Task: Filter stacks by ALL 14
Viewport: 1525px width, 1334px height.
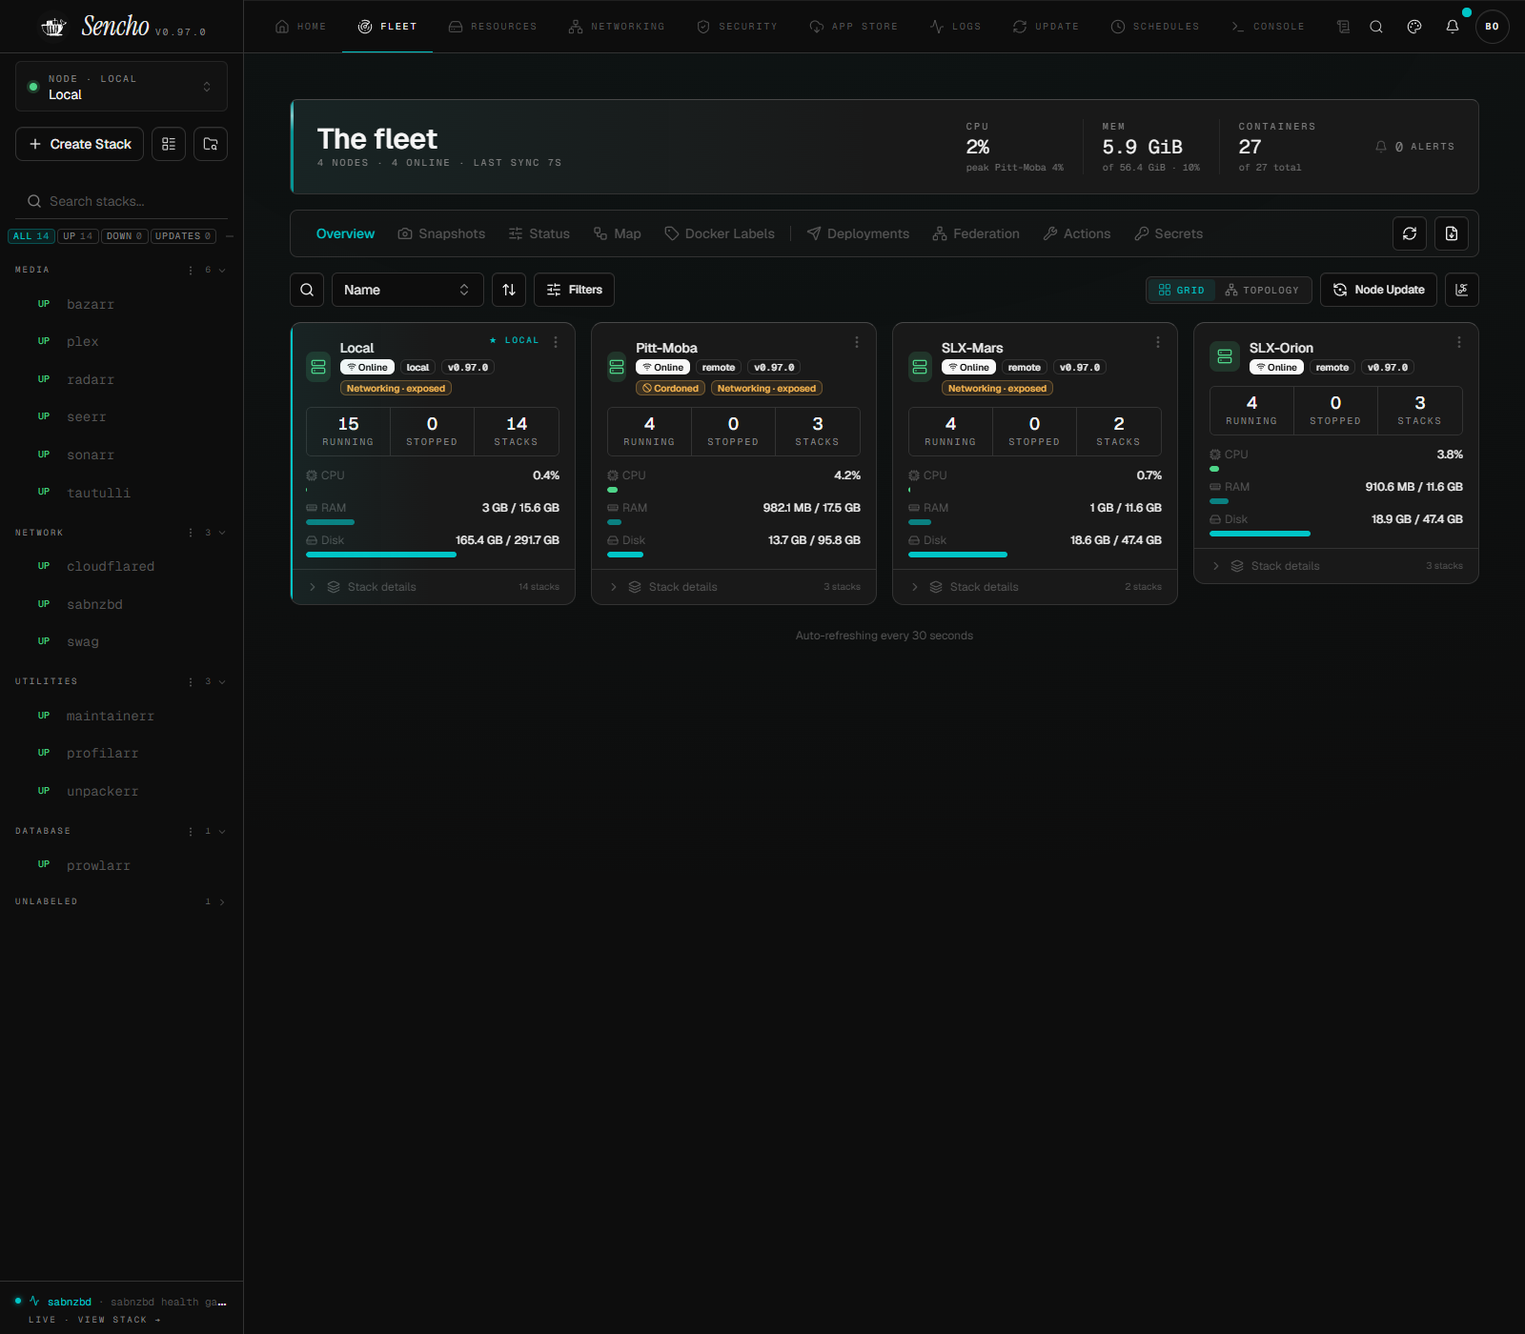Action: 31,236
